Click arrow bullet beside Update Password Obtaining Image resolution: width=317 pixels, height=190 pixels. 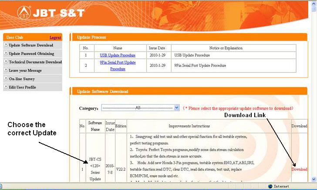(x=5, y=54)
